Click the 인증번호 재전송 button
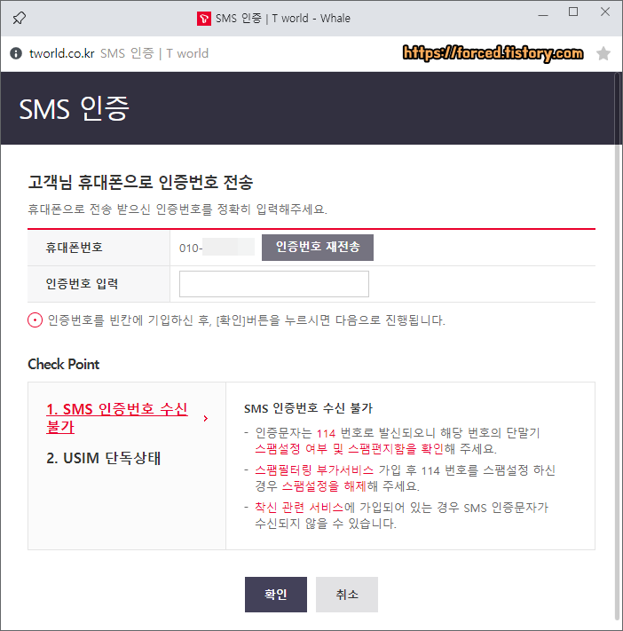The image size is (623, 631). (x=318, y=247)
